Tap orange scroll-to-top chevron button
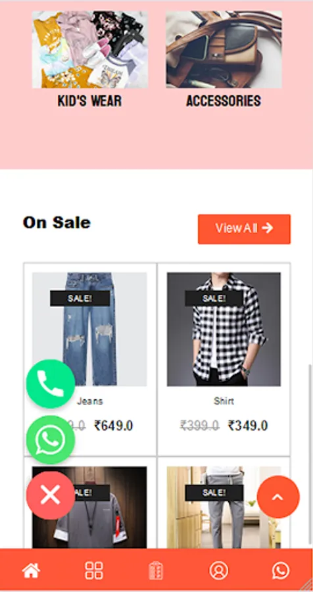The image size is (313, 592). point(278,497)
